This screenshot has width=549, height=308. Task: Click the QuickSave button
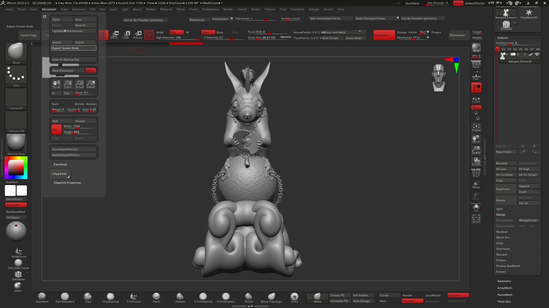pyautogui.click(x=412, y=3)
